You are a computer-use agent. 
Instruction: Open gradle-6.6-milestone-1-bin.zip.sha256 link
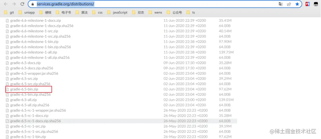41,47
